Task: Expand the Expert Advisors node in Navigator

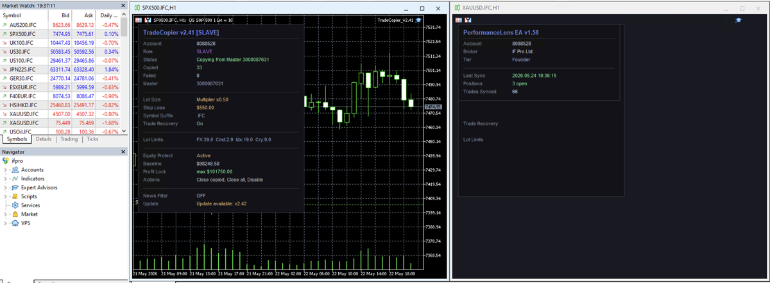Action: click(6, 187)
